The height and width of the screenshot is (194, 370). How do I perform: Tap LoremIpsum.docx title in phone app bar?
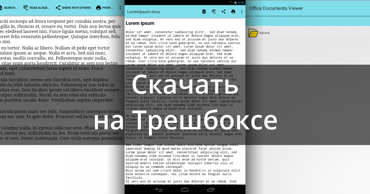pyautogui.click(x=144, y=12)
